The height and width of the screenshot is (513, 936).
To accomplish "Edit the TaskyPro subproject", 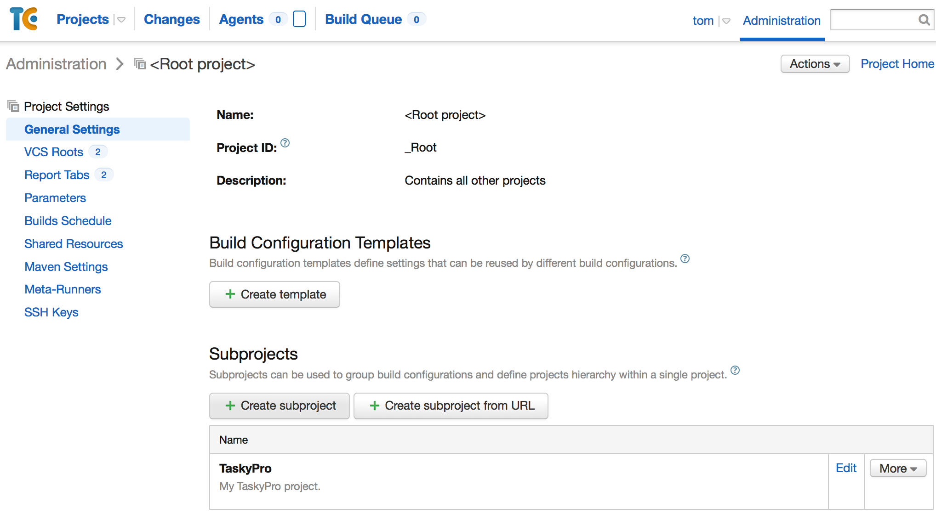I will point(846,468).
